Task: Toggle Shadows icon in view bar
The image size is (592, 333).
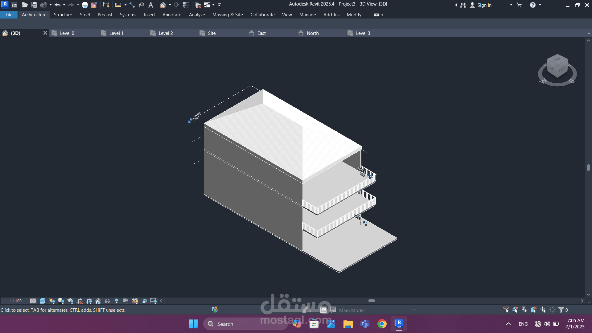Action: pos(61,301)
